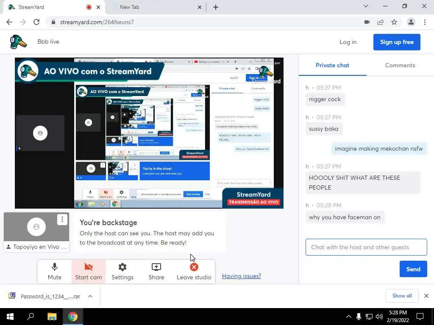The height and width of the screenshot is (325, 434).
Task: Open the Chrome three-dot menu
Action: click(x=425, y=22)
